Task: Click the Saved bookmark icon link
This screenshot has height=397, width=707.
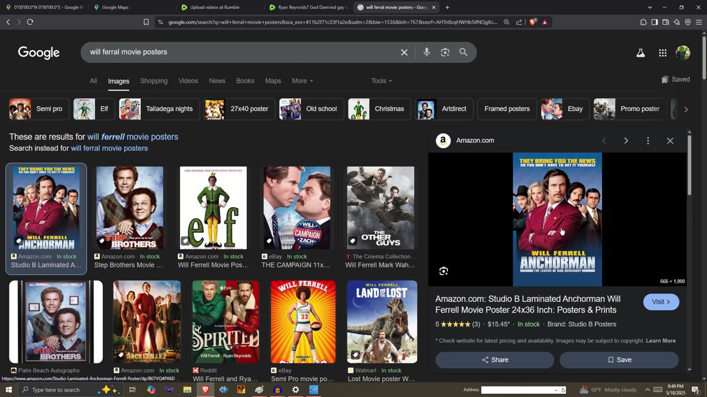Action: tap(676, 79)
